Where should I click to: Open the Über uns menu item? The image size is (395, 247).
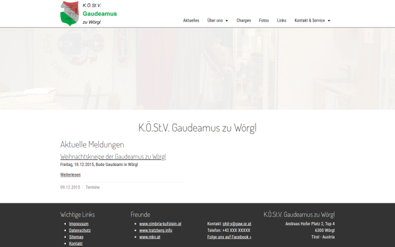point(215,20)
